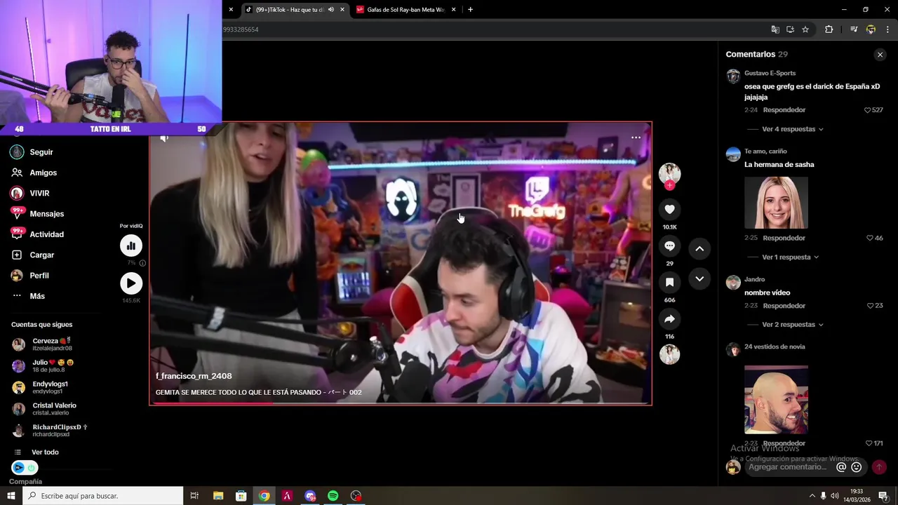Viewport: 898px width, 505px height.
Task: Open emoji picker in comment box
Action: pyautogui.click(x=856, y=467)
